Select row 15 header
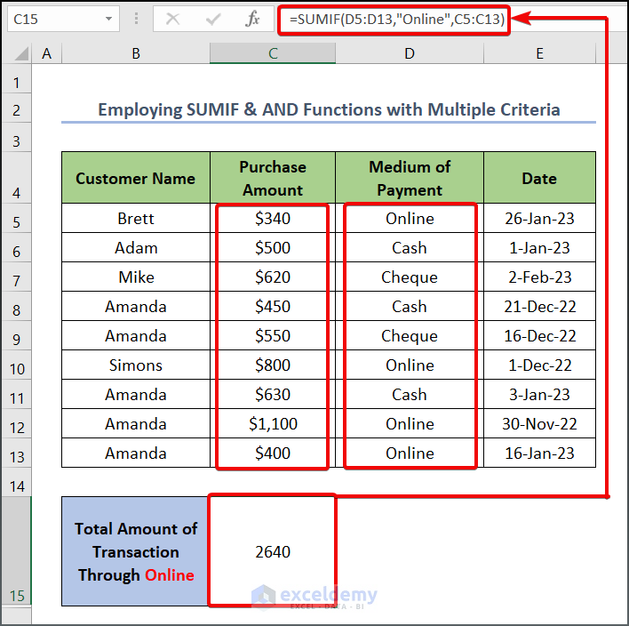The height and width of the screenshot is (626, 629). [17, 551]
